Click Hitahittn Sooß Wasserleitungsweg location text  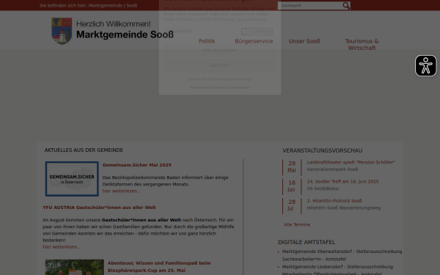point(343,208)
